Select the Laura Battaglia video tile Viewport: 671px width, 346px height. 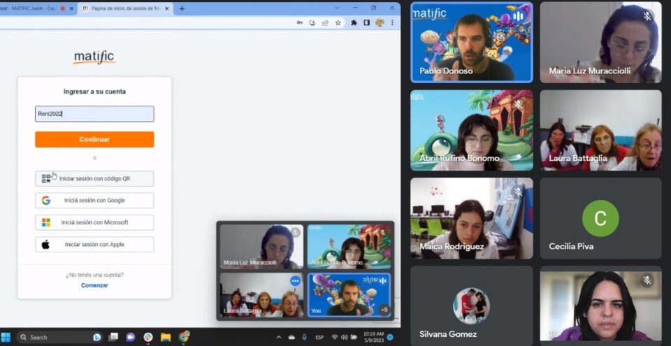click(x=601, y=130)
